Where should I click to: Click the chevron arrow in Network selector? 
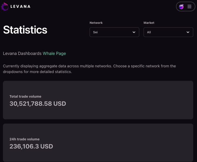coord(134,32)
